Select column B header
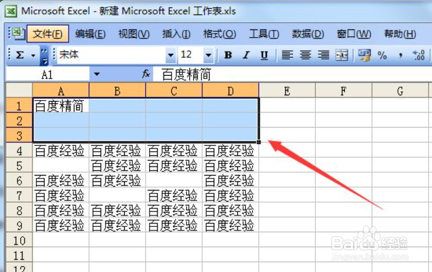The image size is (432, 272). pyautogui.click(x=117, y=91)
